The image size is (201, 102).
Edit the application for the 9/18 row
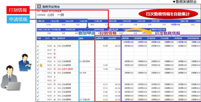38,54
